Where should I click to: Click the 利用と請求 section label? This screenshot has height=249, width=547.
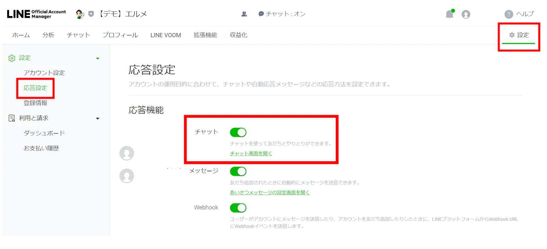pyautogui.click(x=34, y=118)
